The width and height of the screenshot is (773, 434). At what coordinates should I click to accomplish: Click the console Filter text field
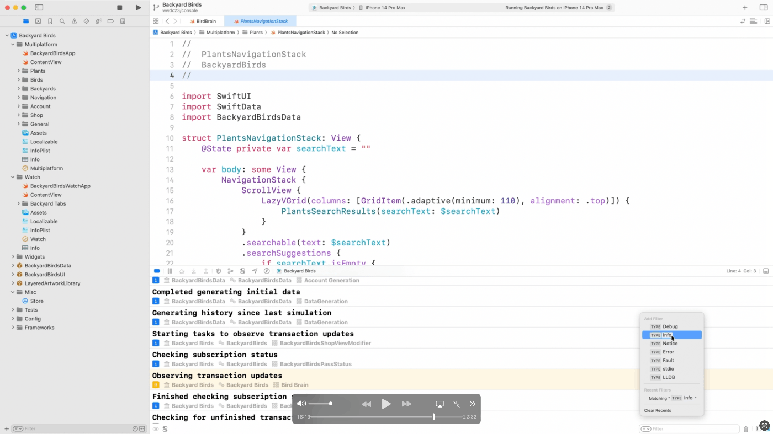point(689,429)
